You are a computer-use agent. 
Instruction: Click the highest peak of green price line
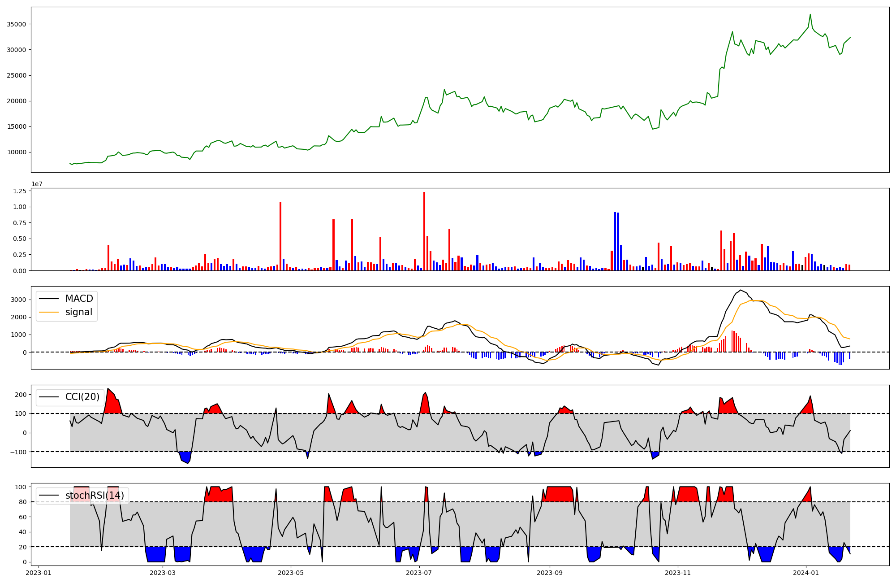(x=810, y=15)
